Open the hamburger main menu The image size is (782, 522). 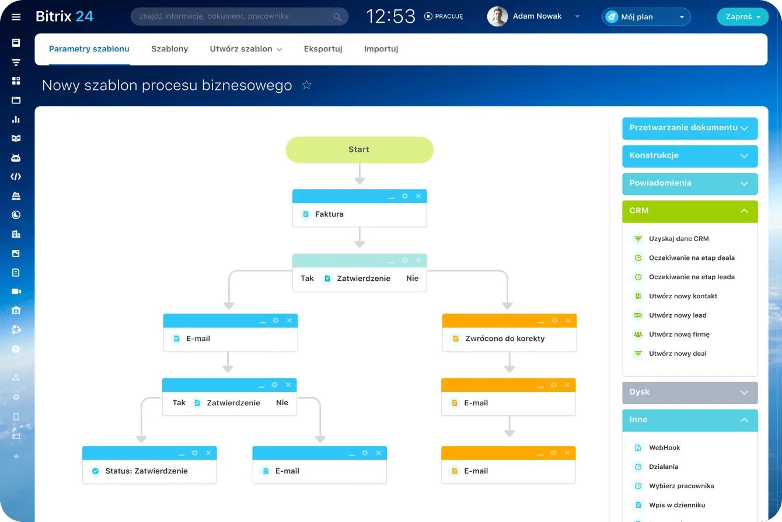pos(16,17)
